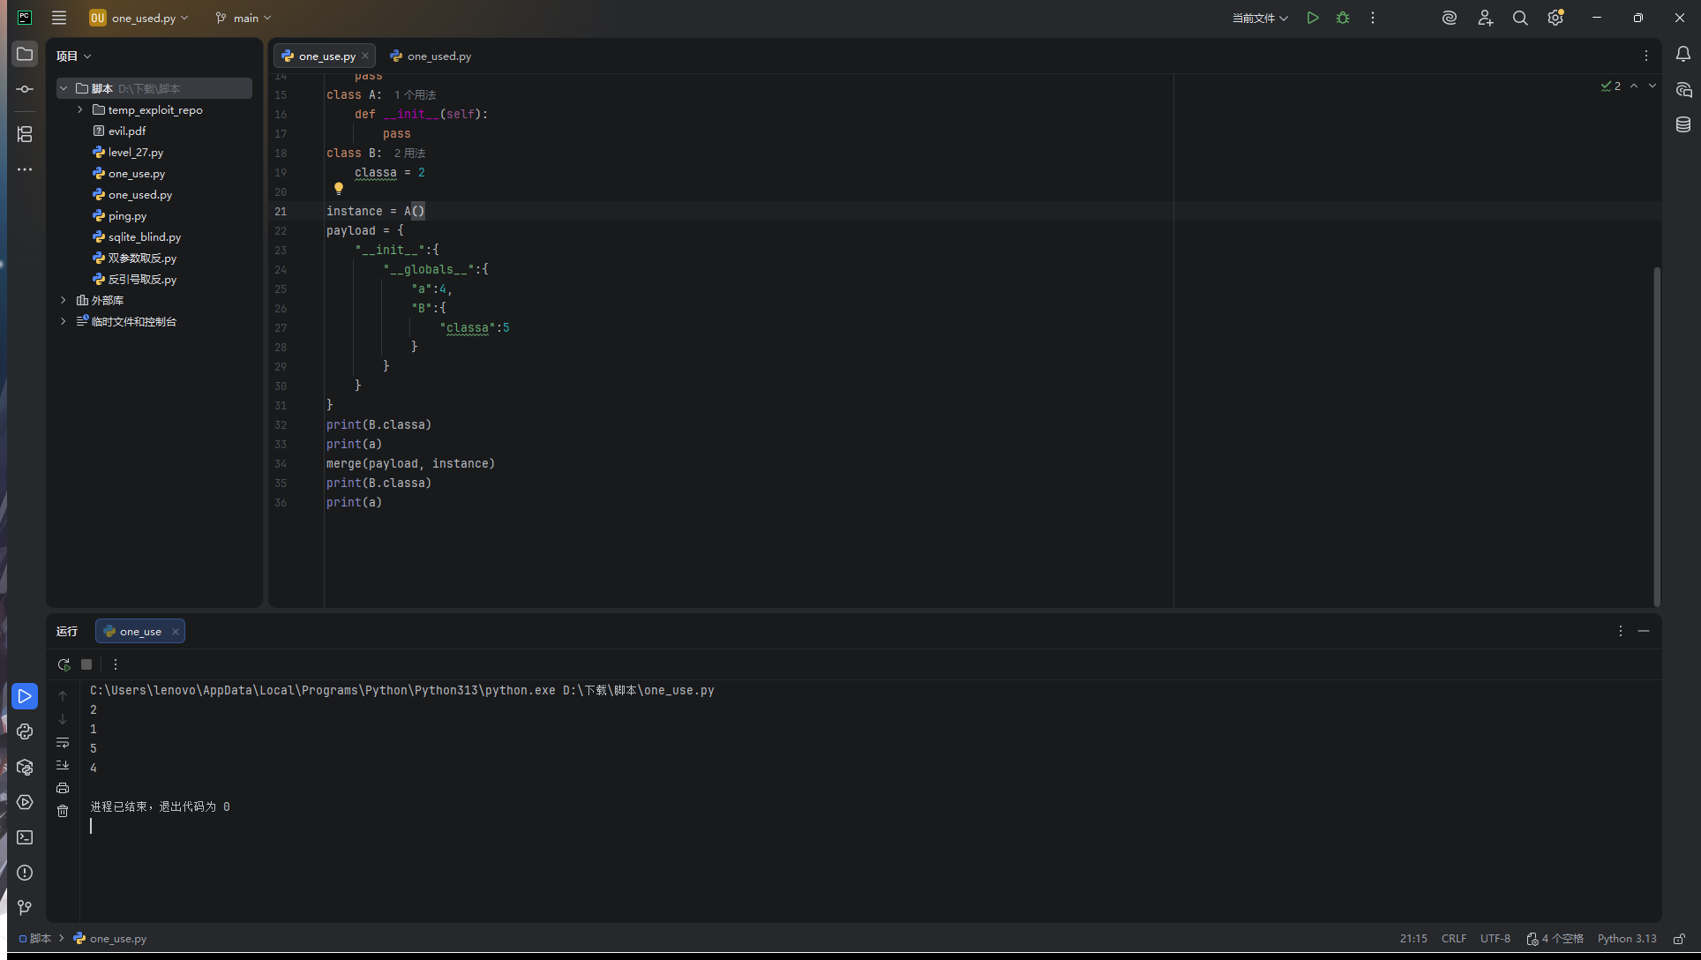1701x960 pixels.
Task: Rerun one_use in the Run panel
Action: [x=64, y=664]
